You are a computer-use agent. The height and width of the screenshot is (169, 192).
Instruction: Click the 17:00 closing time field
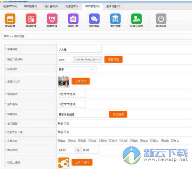click(x=90, y=150)
